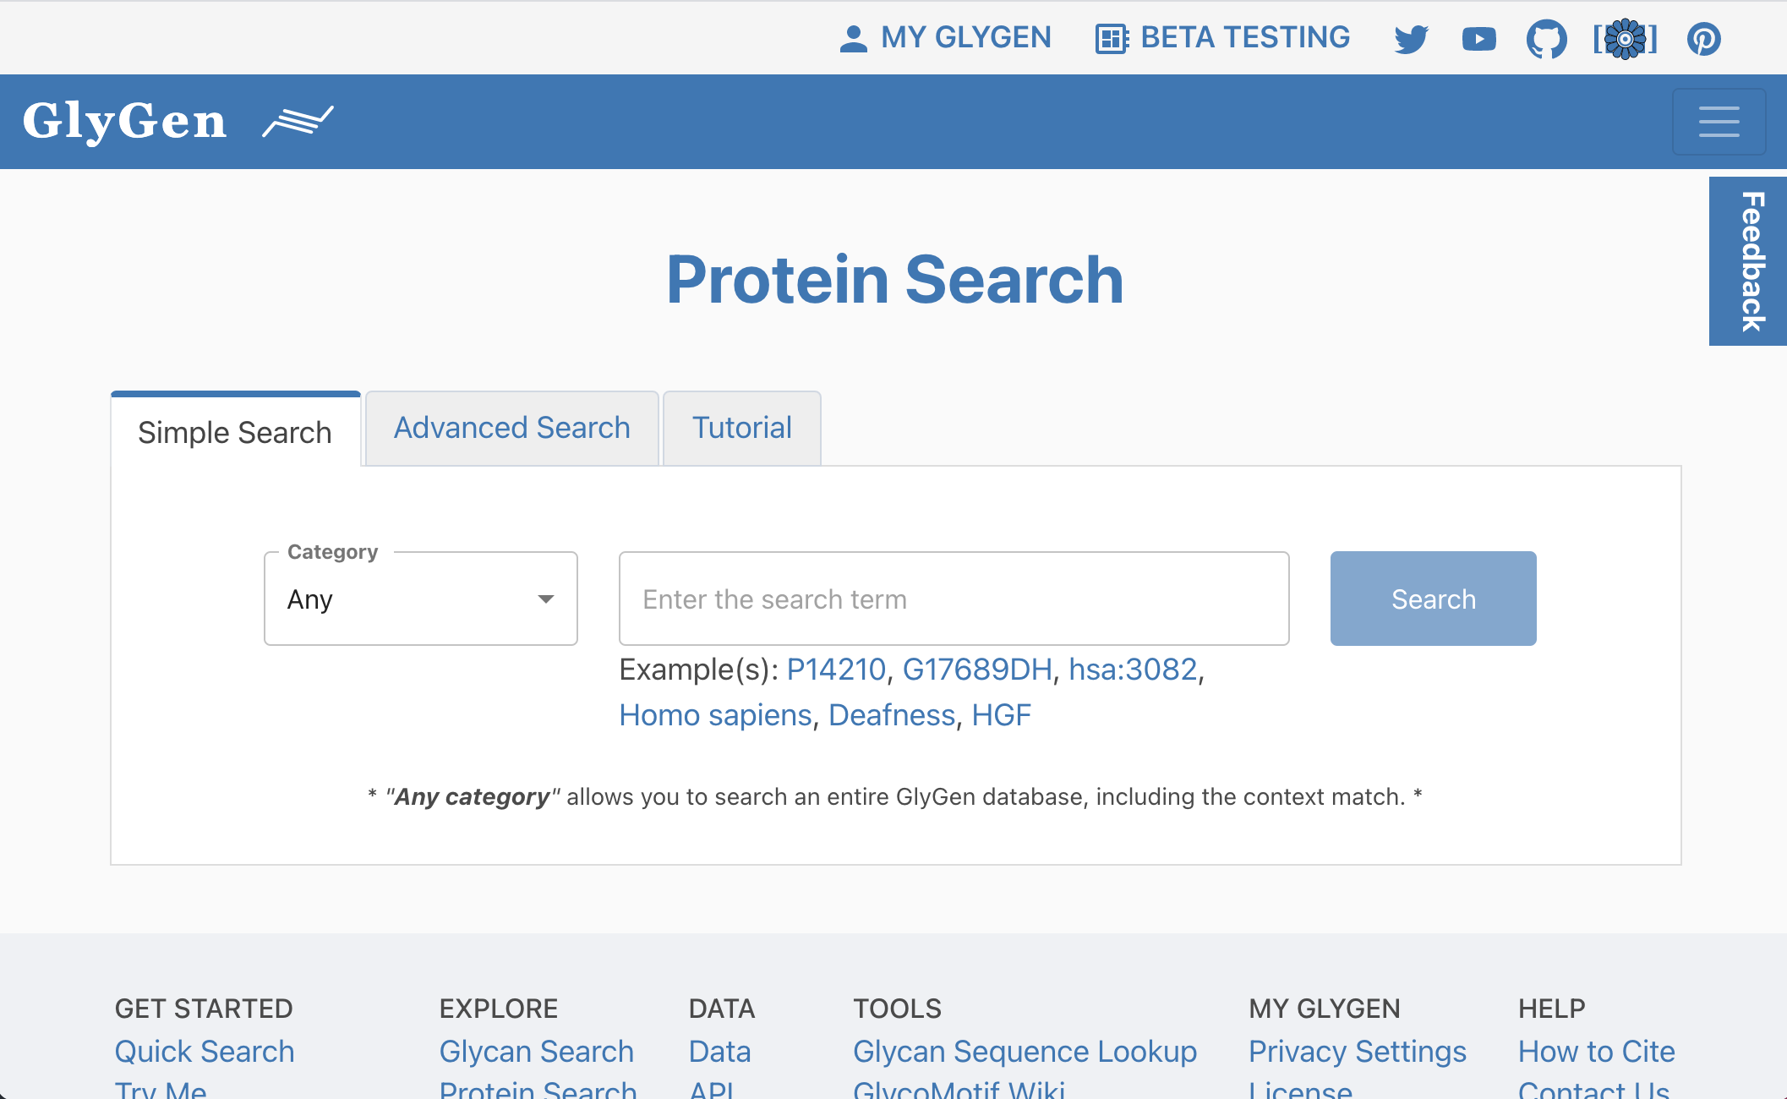This screenshot has width=1787, height=1099.
Task: Click example search term Homo sapiens
Action: (713, 714)
